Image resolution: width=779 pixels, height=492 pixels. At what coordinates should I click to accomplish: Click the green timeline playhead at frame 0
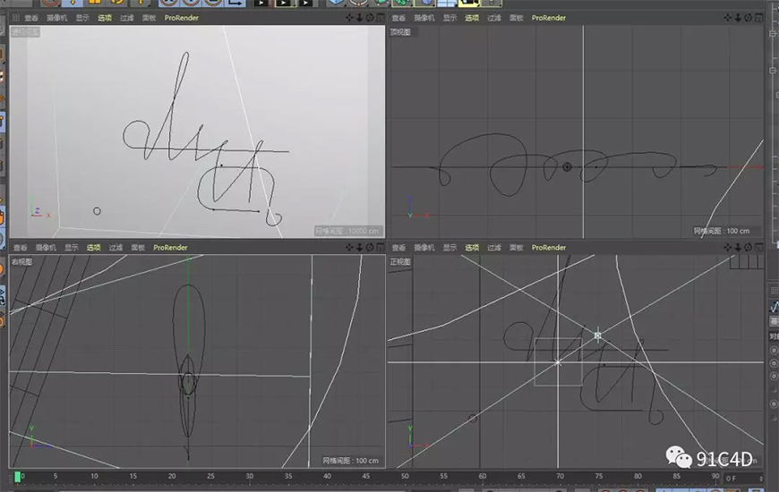17,477
